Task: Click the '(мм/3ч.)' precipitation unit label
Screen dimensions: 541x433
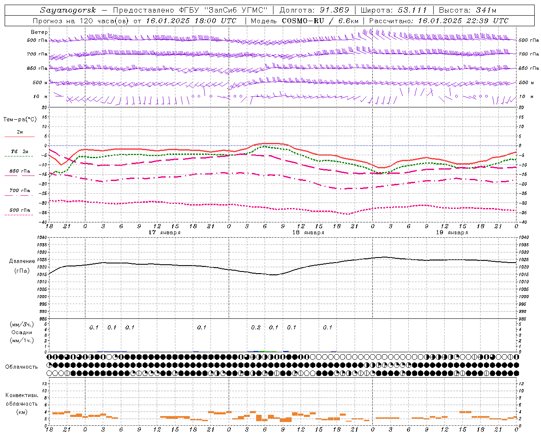Action: pyautogui.click(x=22, y=324)
